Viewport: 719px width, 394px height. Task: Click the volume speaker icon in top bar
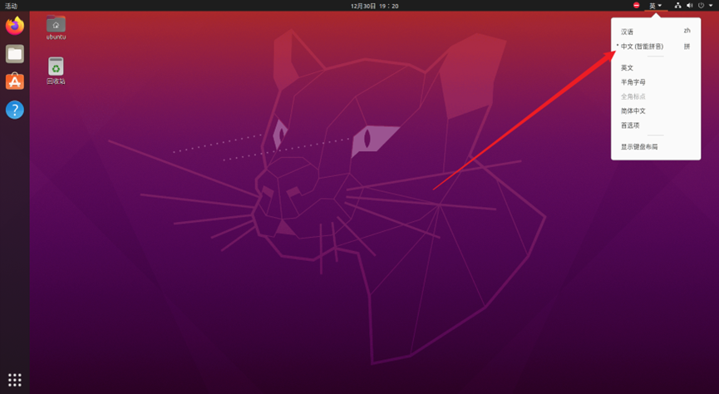689,6
